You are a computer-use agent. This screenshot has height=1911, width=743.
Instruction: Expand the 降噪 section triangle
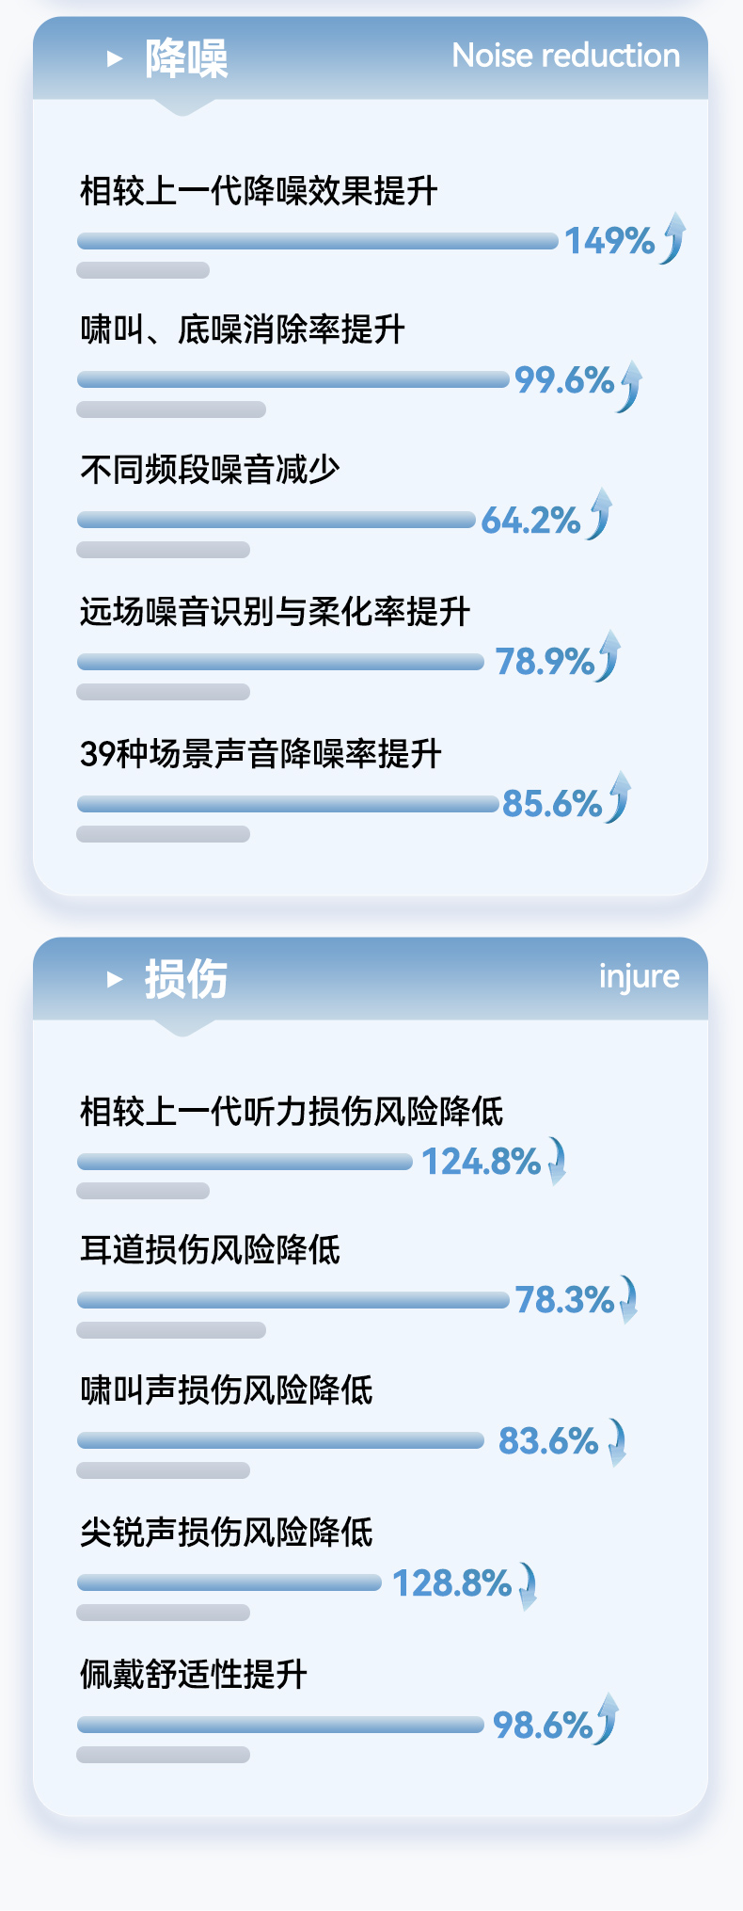(115, 58)
